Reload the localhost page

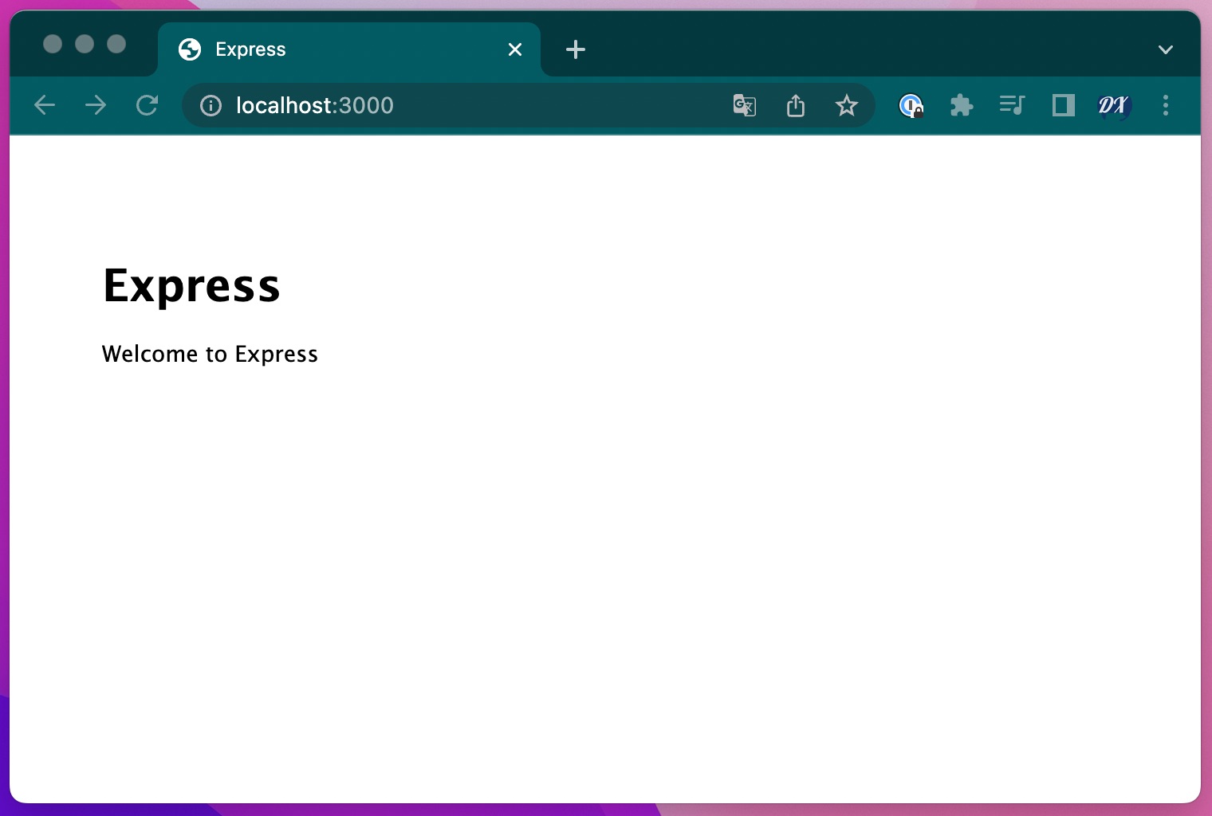tap(148, 105)
